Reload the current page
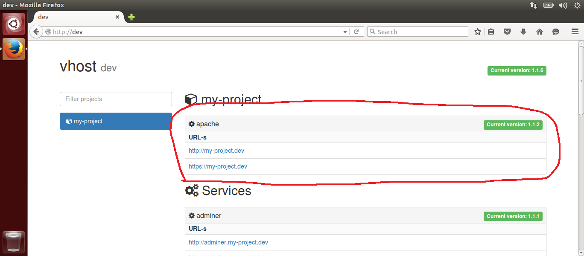This screenshot has height=256, width=584. pyautogui.click(x=356, y=32)
